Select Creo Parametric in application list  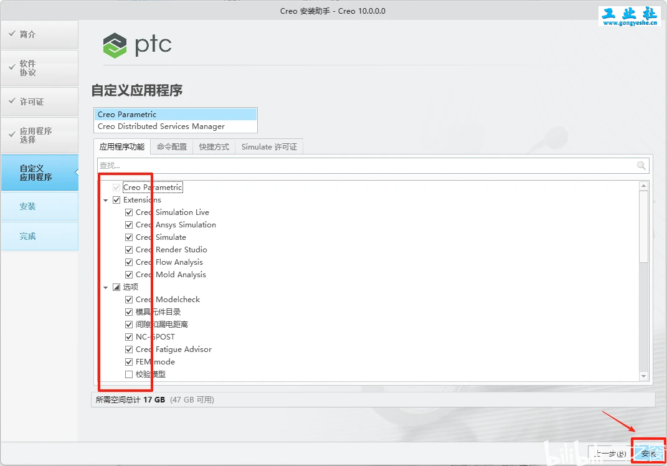[x=175, y=115]
